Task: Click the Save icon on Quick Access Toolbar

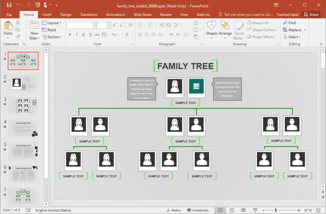Action: coord(9,5)
